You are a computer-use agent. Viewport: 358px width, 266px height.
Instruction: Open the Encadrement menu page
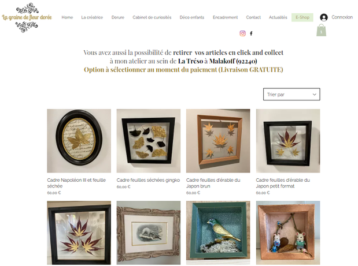coord(225,17)
